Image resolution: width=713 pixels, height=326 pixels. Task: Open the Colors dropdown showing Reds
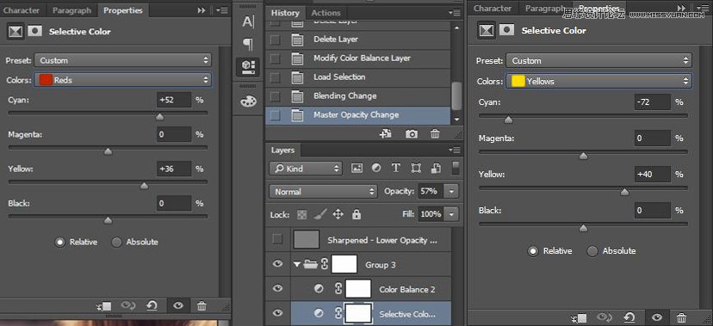pos(122,80)
